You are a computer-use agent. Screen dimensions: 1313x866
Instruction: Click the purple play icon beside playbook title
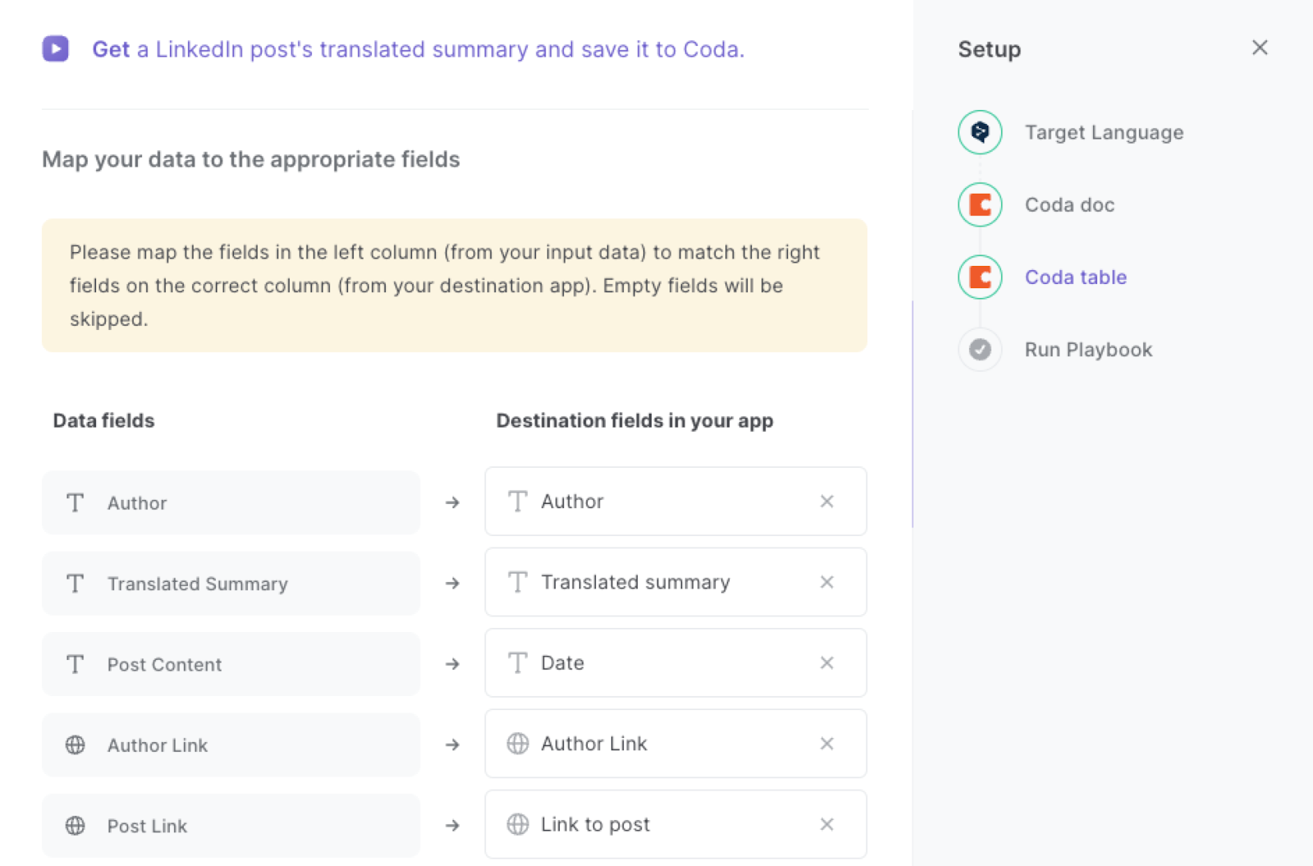click(x=56, y=49)
